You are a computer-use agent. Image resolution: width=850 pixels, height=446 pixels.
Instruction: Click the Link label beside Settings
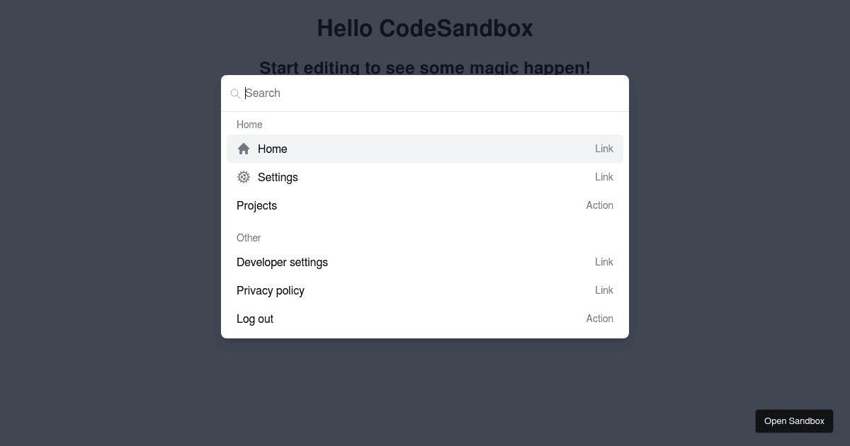[604, 177]
